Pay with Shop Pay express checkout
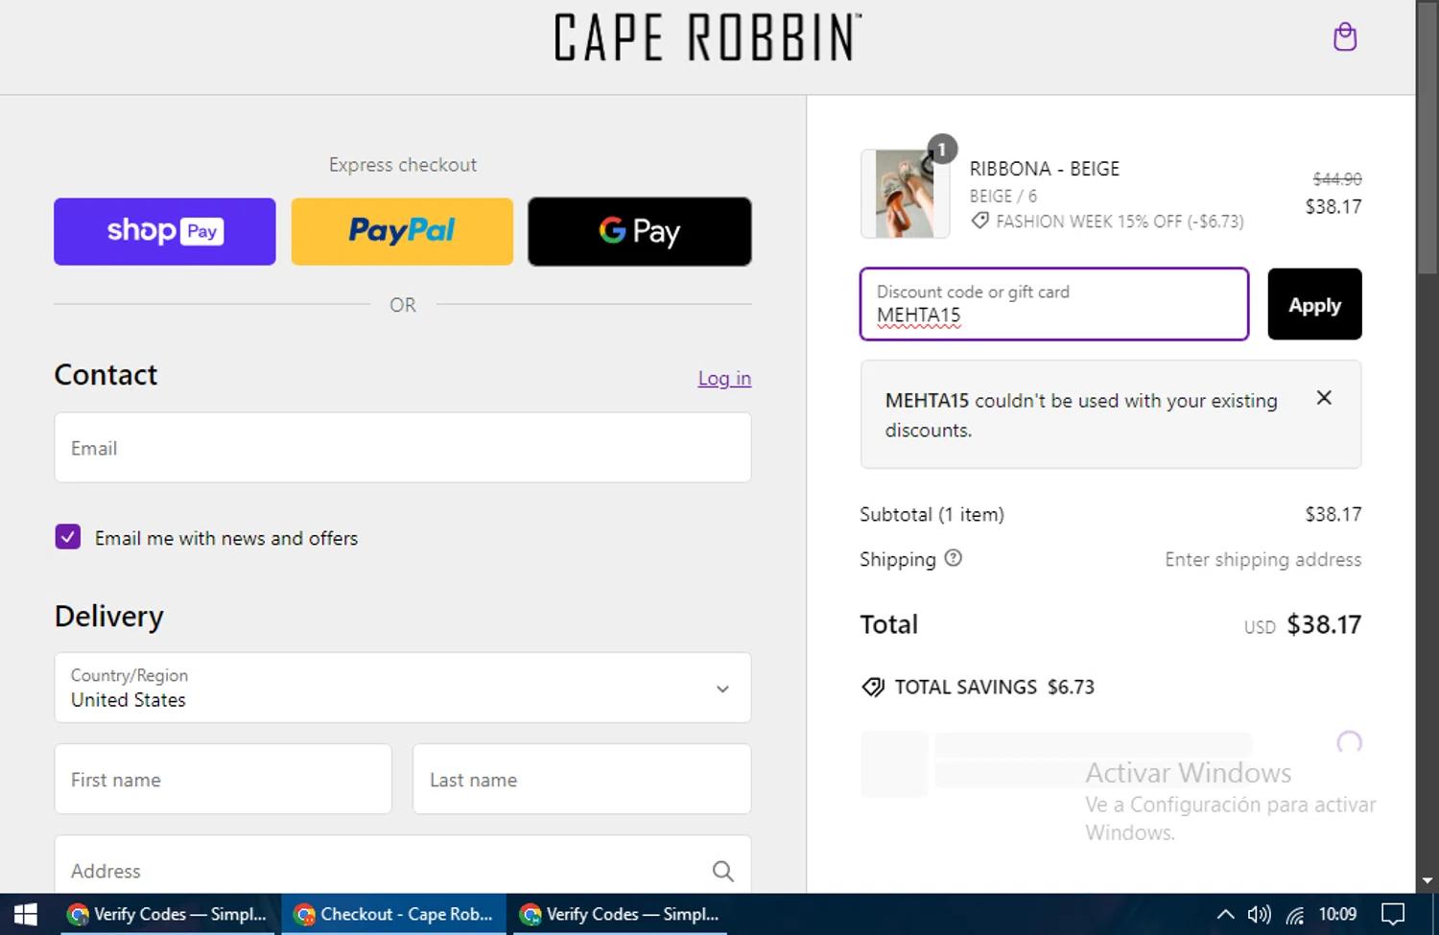This screenshot has height=935, width=1439. [165, 231]
